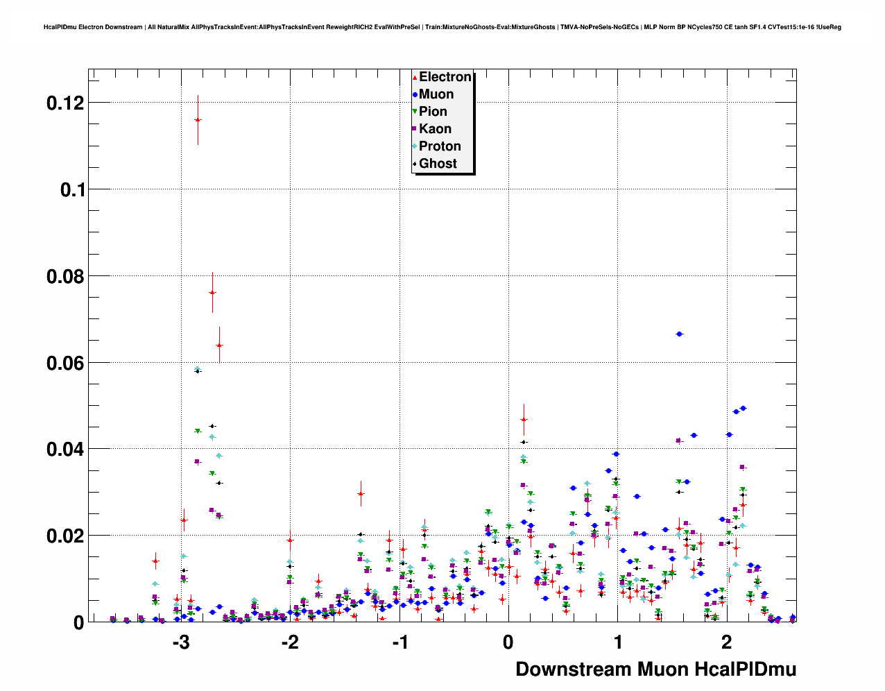
Task: Click the red Electron triangle legend marker
Action: [415, 78]
